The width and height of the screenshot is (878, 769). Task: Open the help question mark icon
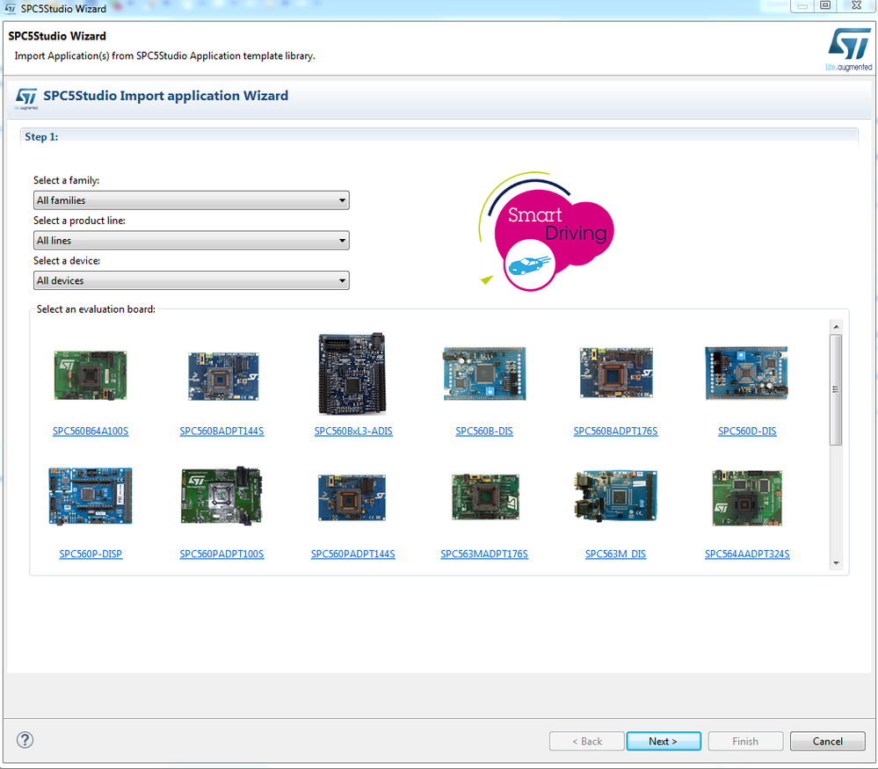coord(25,740)
